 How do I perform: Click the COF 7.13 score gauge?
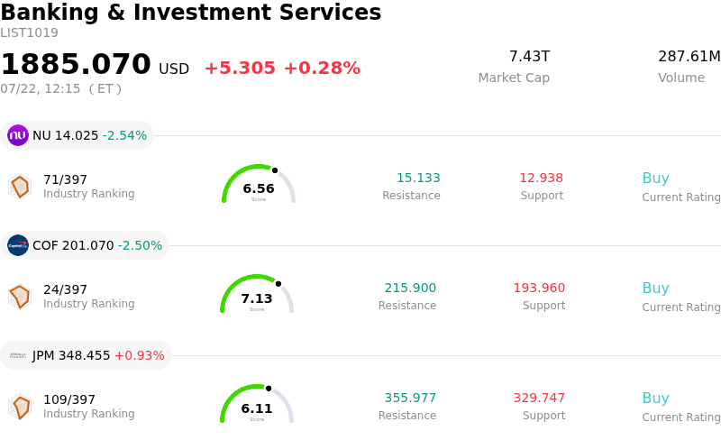(x=257, y=294)
